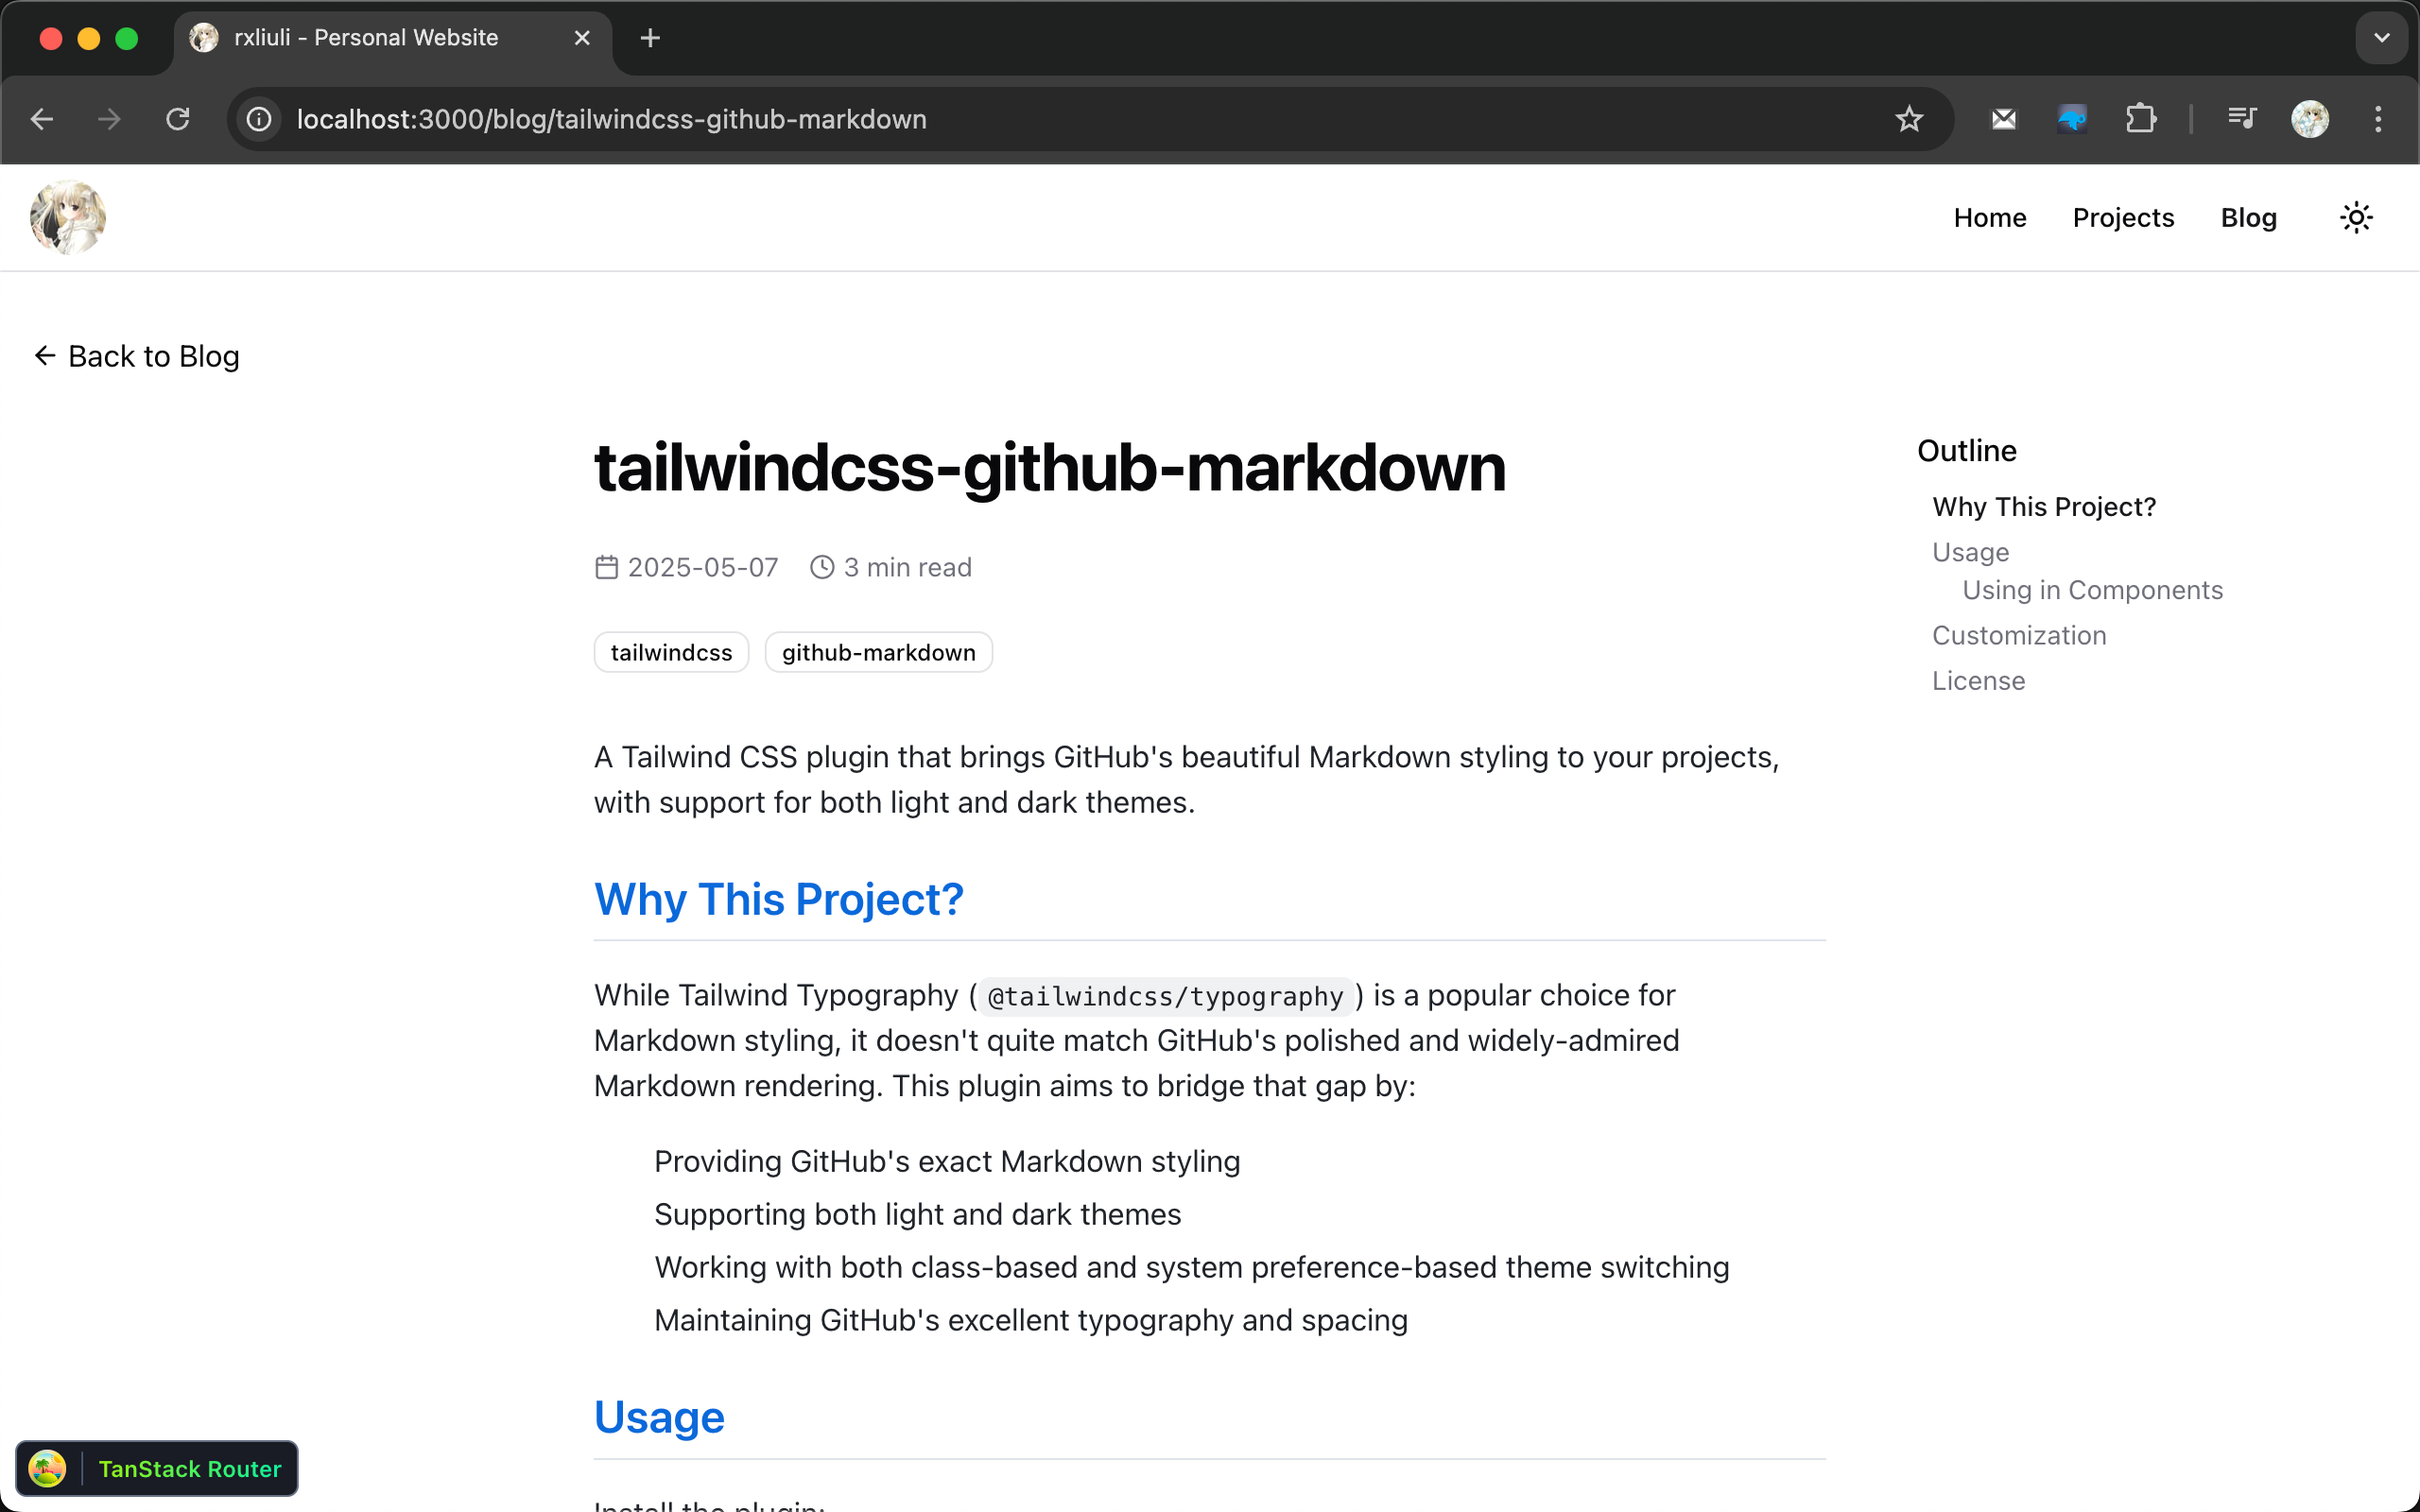Focus the localhost address bar
The height and width of the screenshot is (1512, 2420).
coord(1000,119)
